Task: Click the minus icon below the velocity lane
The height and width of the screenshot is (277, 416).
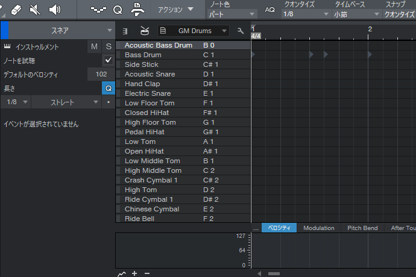Action: [147, 273]
